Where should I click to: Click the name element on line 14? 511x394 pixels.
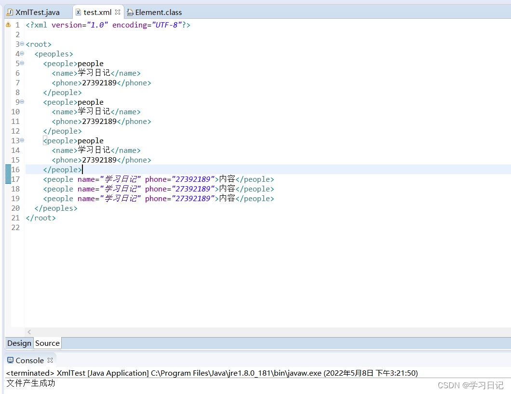click(x=96, y=150)
